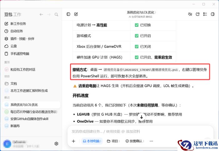
Task: Click the scroll-to-bottom down arrow button
Action: [x=141, y=117]
